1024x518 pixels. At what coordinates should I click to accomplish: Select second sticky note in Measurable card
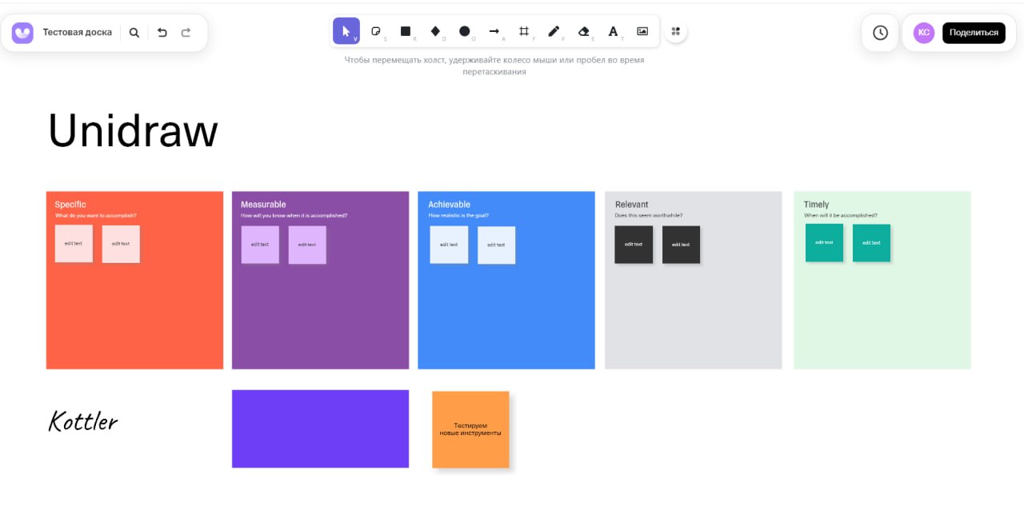point(307,245)
